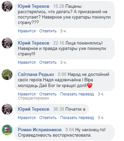Open the 0:04 timestamp in Роман's comment

pos(70,130)
